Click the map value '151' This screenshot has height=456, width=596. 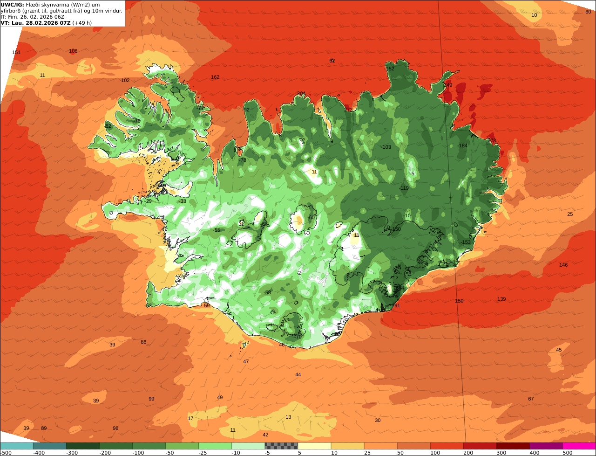[16, 52]
